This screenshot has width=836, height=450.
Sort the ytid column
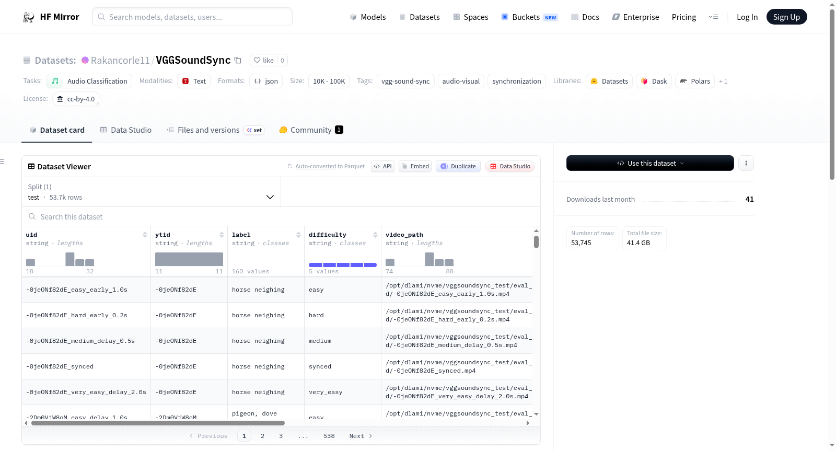pos(222,235)
